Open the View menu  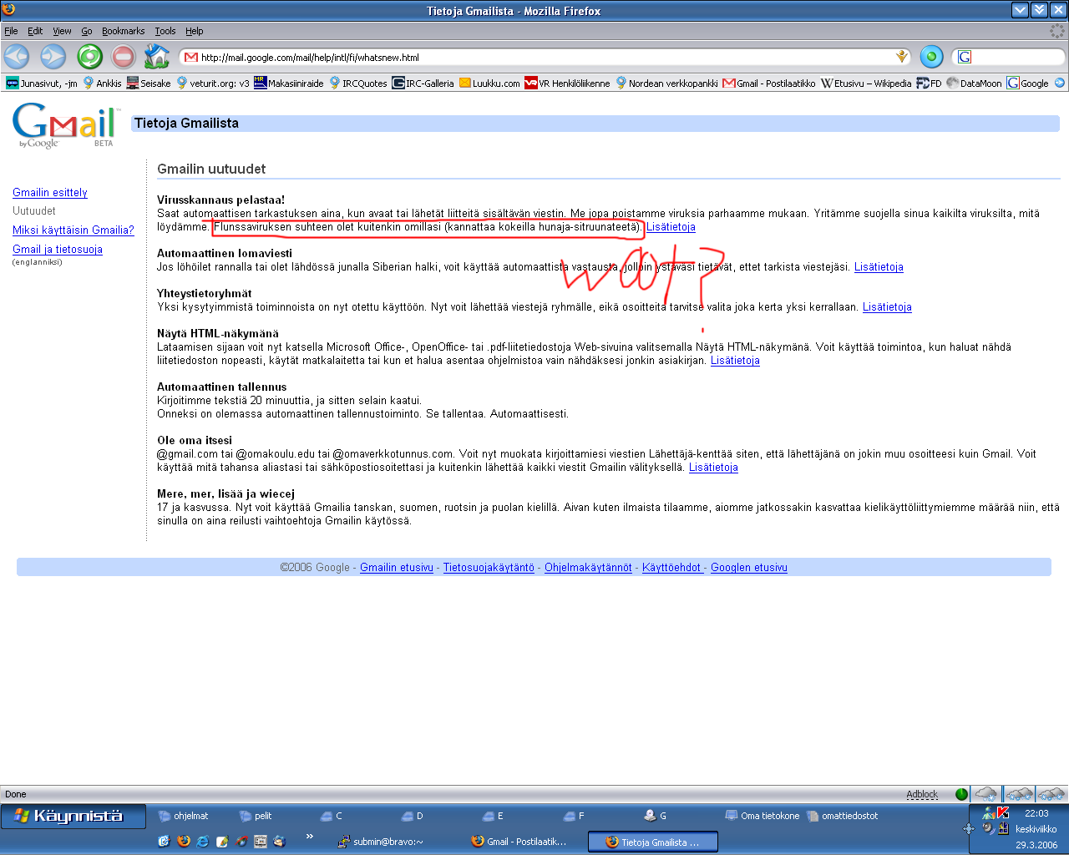point(63,31)
